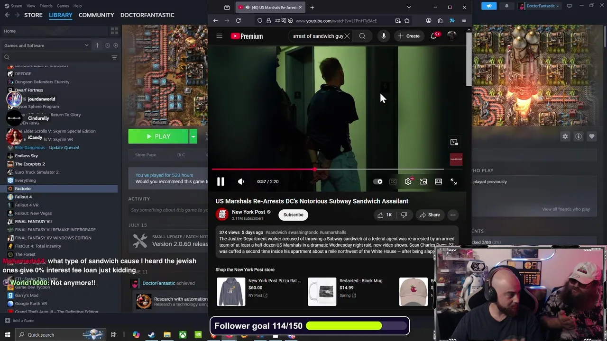Expand the dropdown arrow beside PLAY

coord(193,136)
